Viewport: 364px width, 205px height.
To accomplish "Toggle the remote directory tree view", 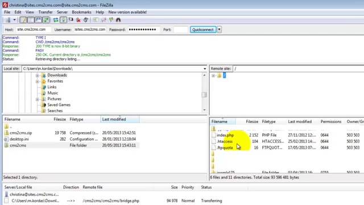I will pos(38,20).
